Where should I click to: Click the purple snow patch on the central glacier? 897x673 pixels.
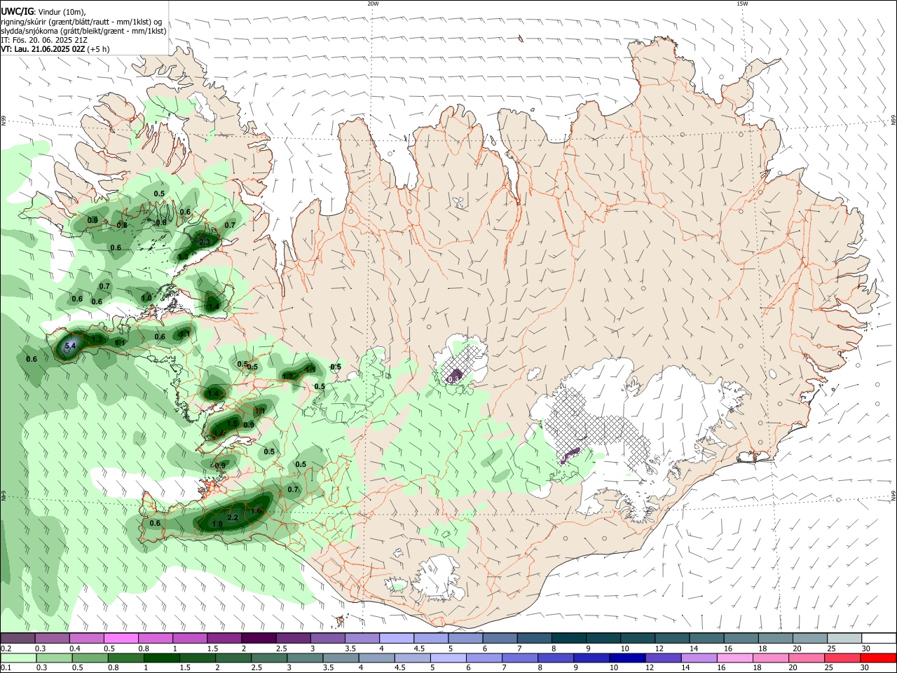(456, 376)
